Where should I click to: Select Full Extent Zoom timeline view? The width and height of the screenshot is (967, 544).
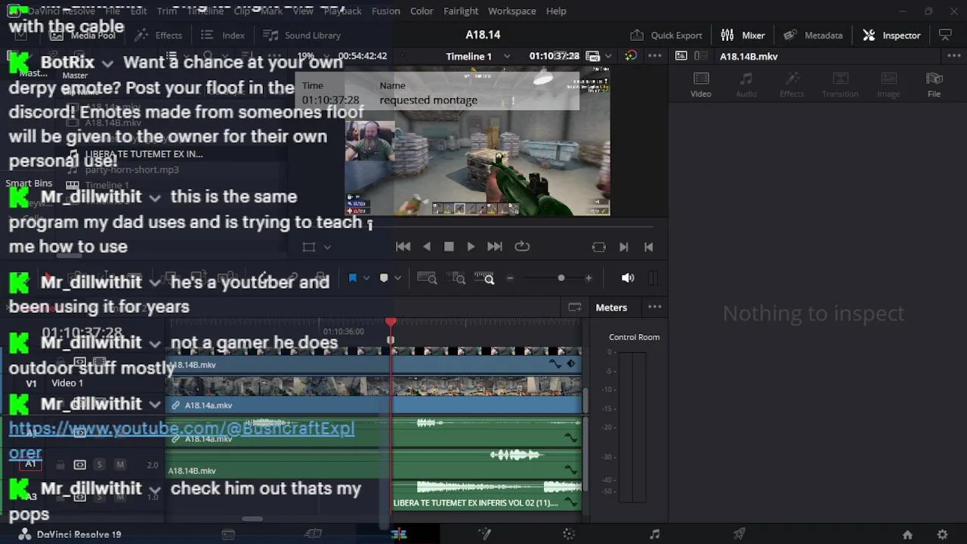427,278
